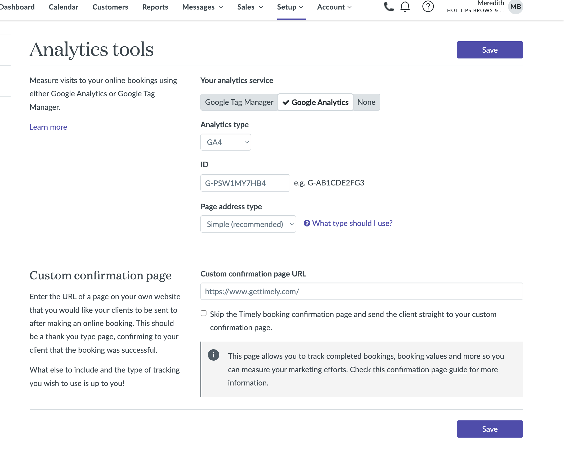Open the MB user avatar
Image resolution: width=564 pixels, height=463 pixels.
click(515, 7)
